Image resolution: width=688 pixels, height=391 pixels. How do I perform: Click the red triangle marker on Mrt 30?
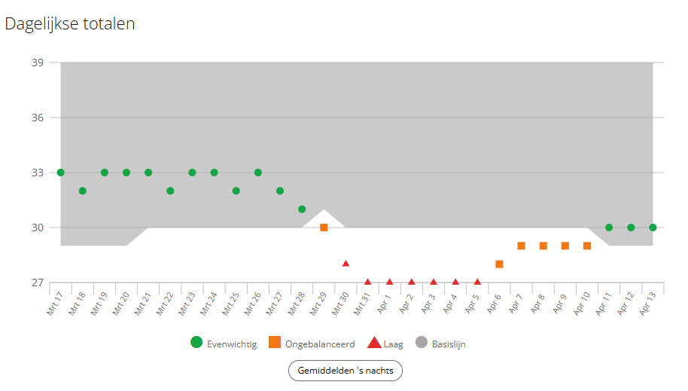click(x=346, y=264)
